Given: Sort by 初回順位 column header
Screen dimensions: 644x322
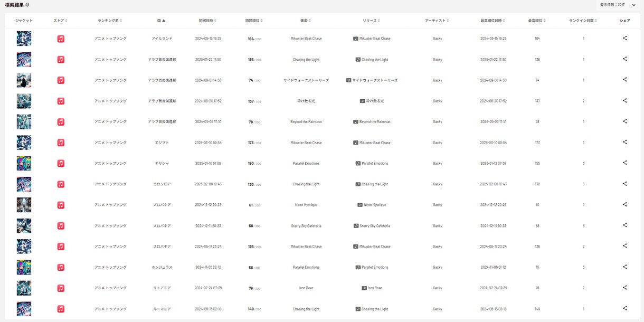Looking at the screenshot, I should (253, 21).
